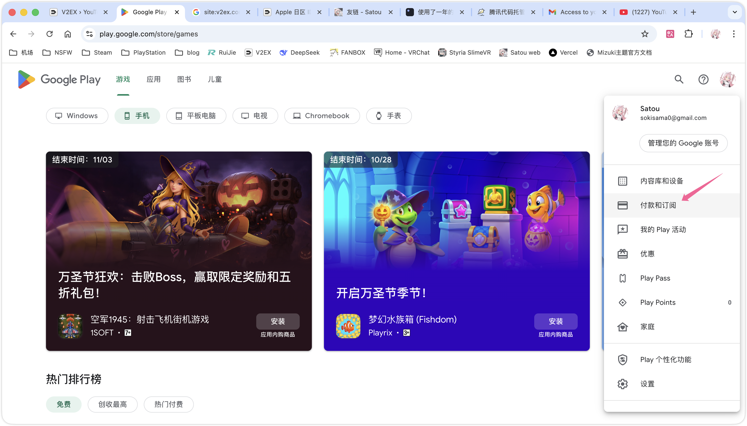Click 管理您的 Google 账号 button
This screenshot has height=426, width=747.
coord(683,143)
